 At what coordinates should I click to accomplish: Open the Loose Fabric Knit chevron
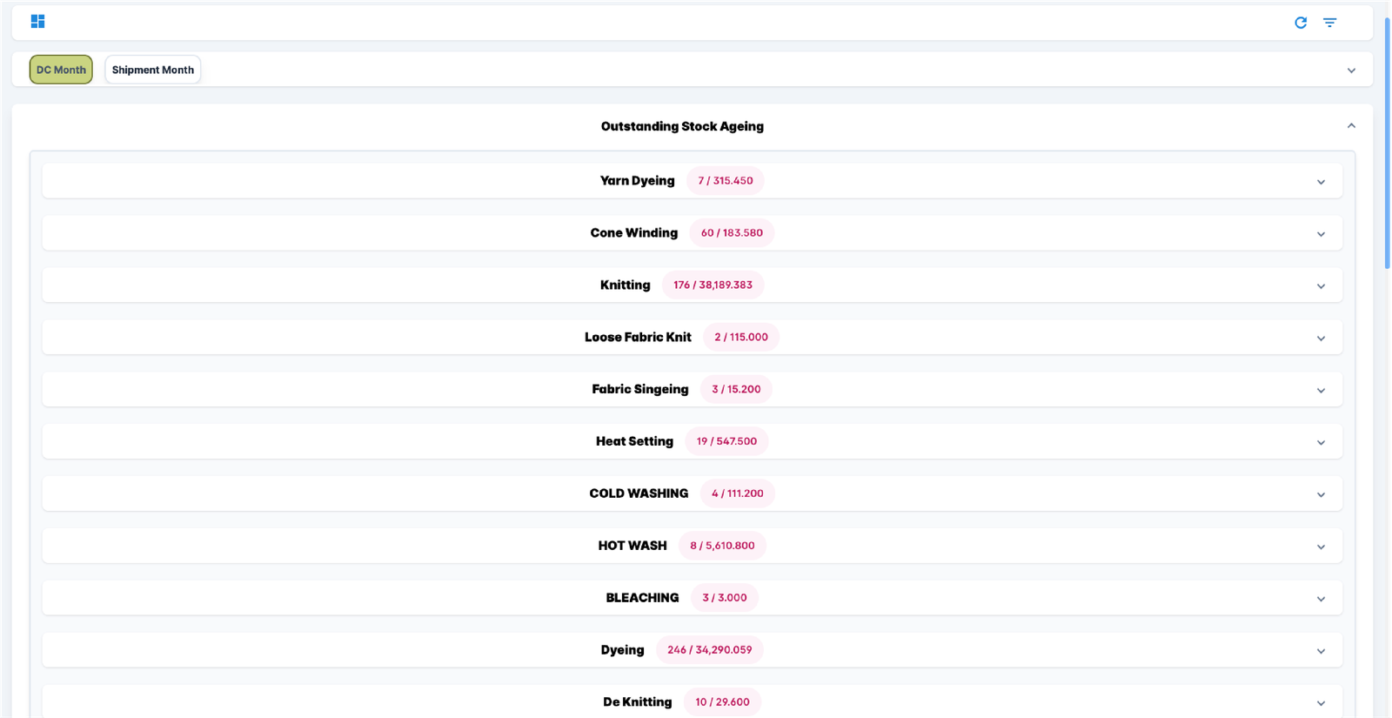(1321, 339)
